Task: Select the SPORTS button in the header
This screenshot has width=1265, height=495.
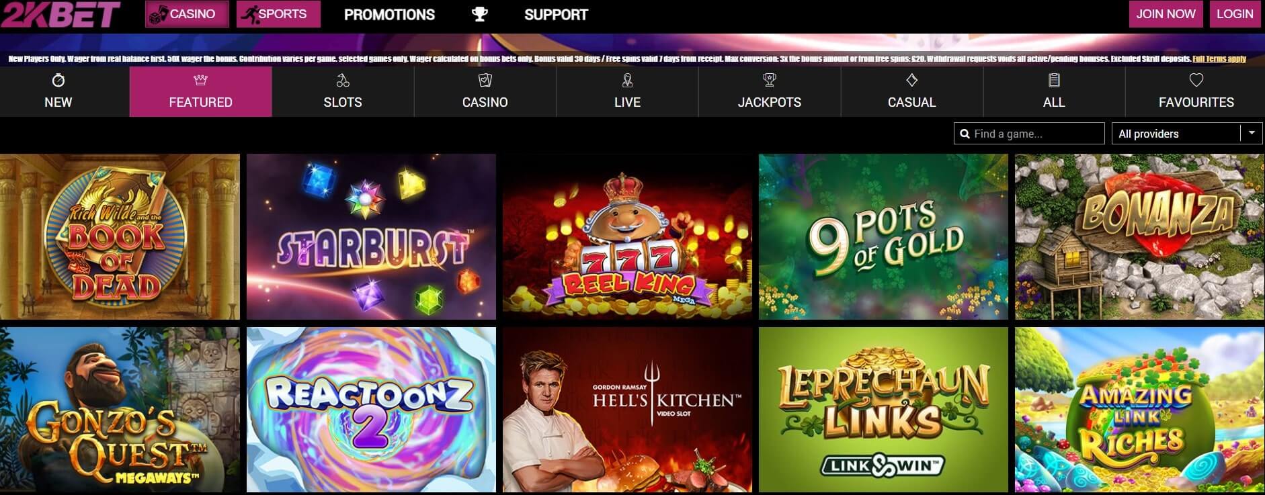Action: pyautogui.click(x=278, y=14)
